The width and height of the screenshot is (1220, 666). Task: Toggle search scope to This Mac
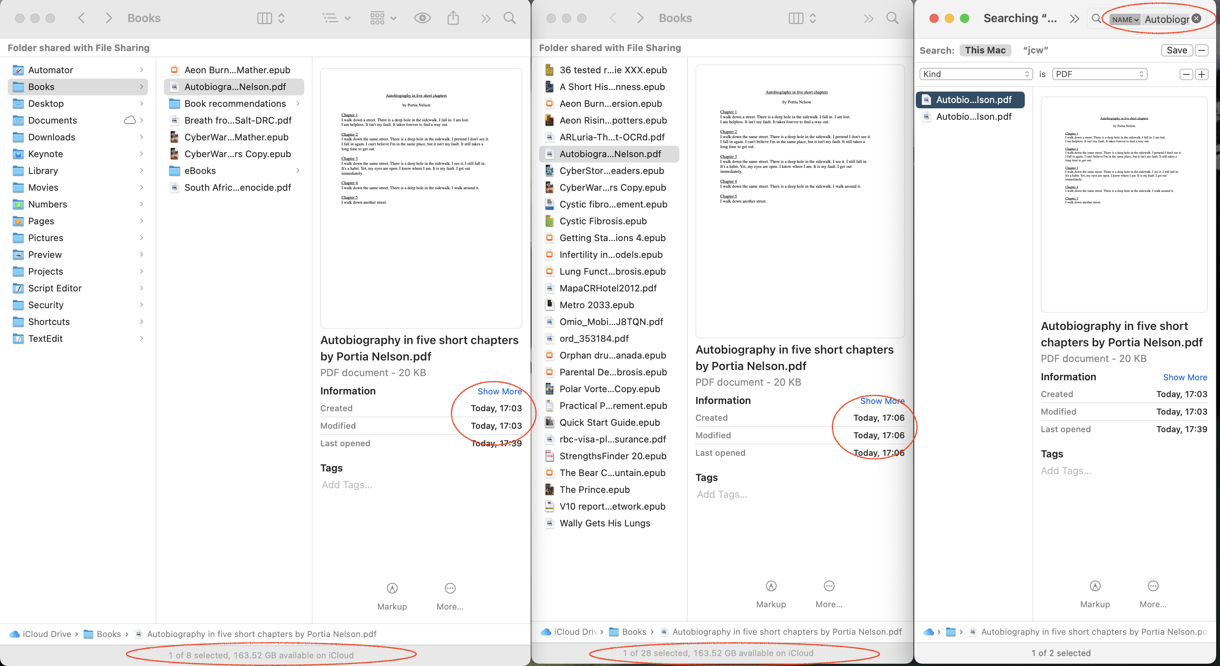click(x=985, y=50)
